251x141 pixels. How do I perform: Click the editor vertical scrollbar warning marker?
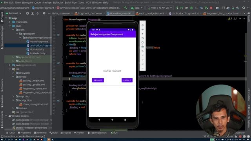(246, 56)
